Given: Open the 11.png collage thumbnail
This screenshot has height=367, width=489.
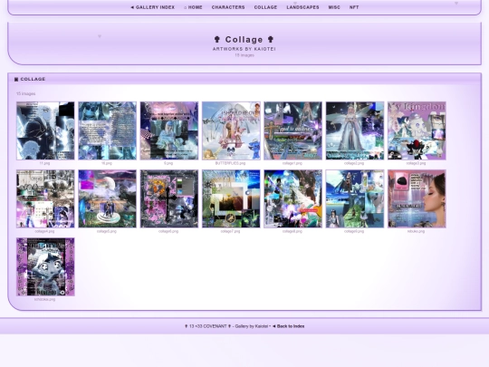Looking at the screenshot, I should point(45,130).
